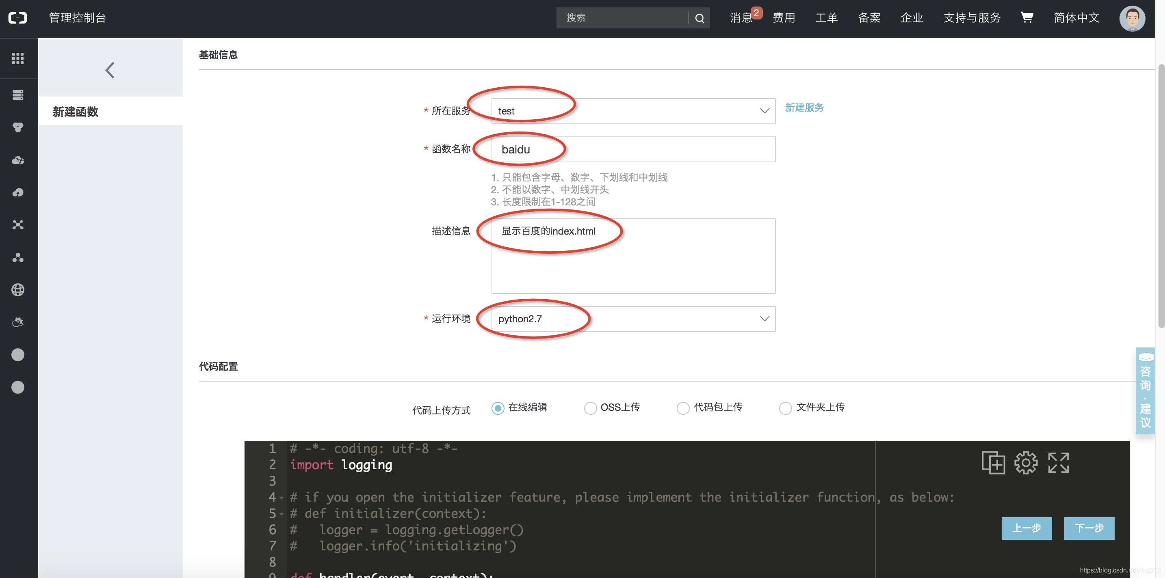Collapse code fold arrow on line 4

click(x=282, y=498)
